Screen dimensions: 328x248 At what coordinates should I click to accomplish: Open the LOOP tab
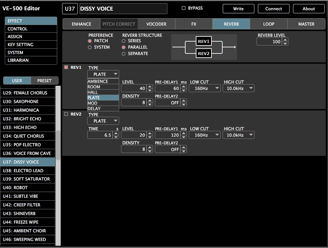pyautogui.click(x=268, y=24)
